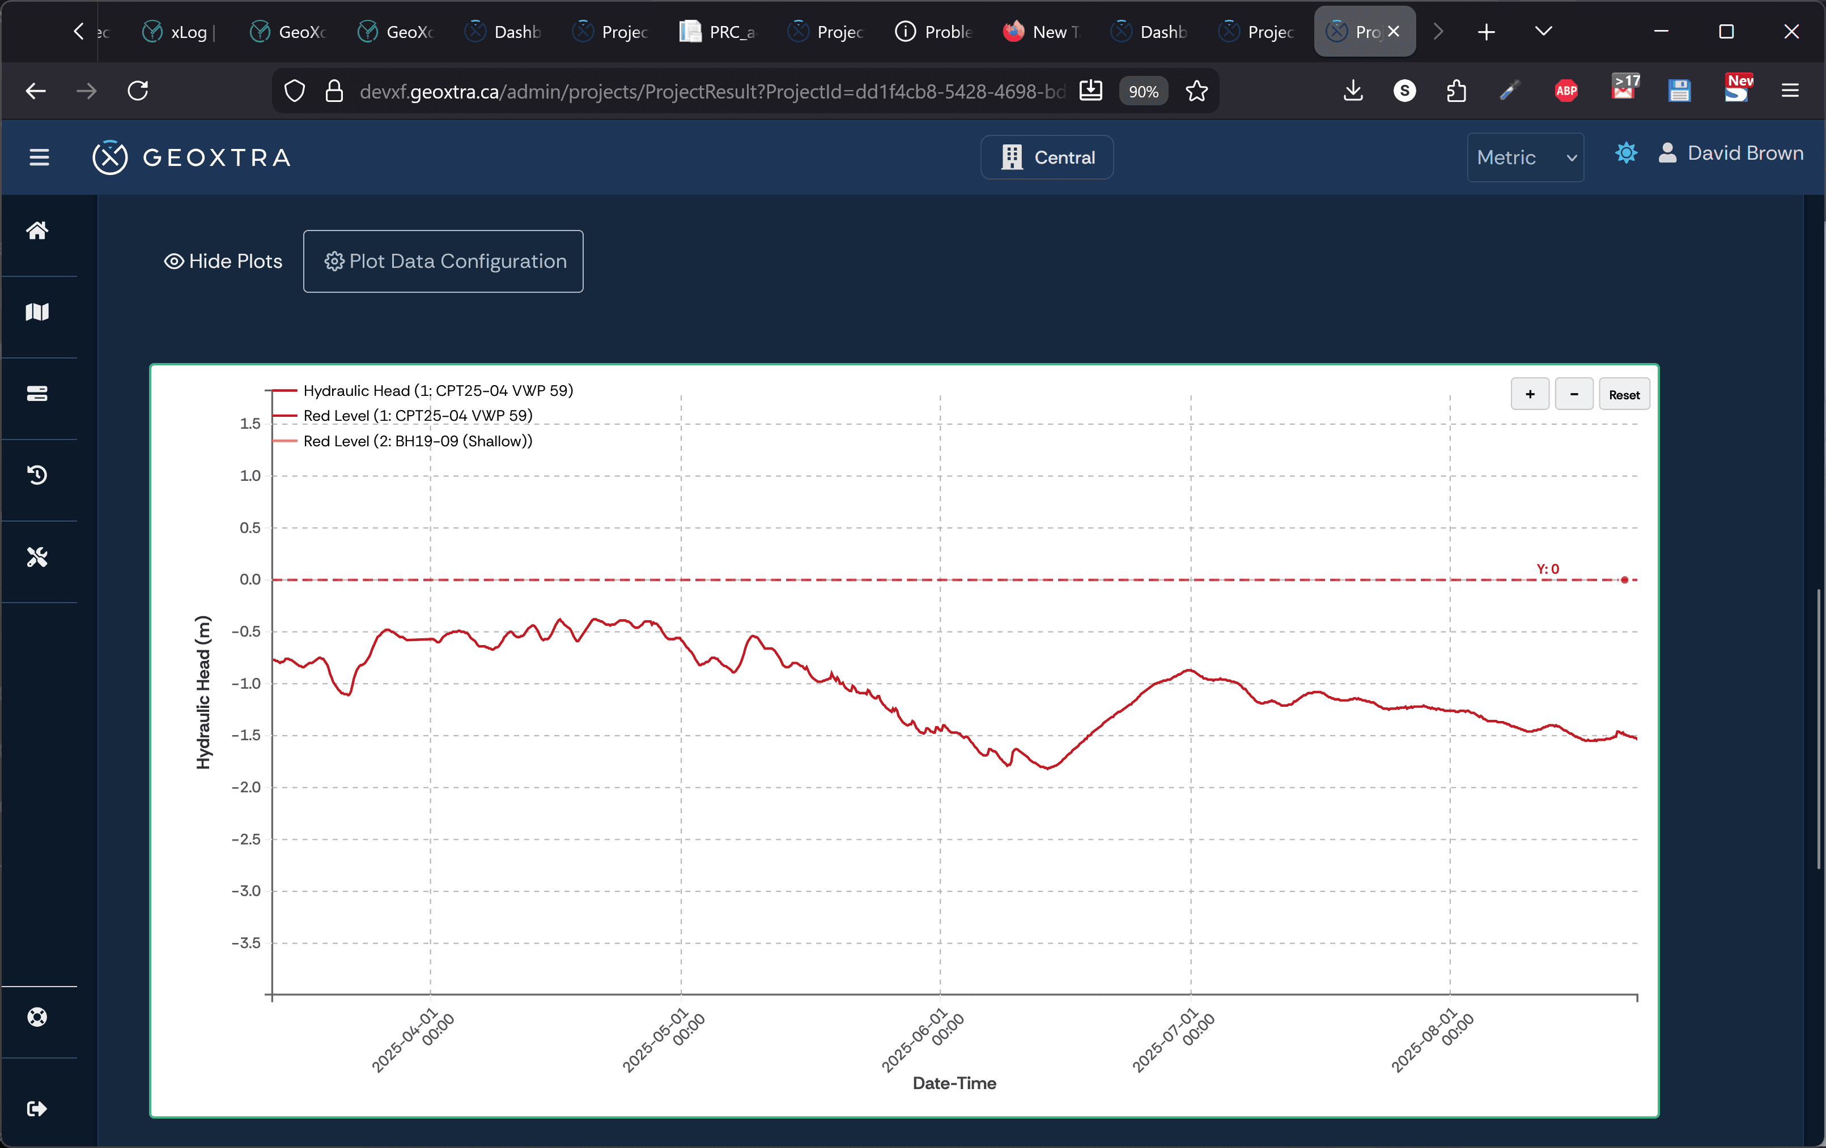Reset the chart zoom level
The image size is (1826, 1148).
tap(1624, 394)
